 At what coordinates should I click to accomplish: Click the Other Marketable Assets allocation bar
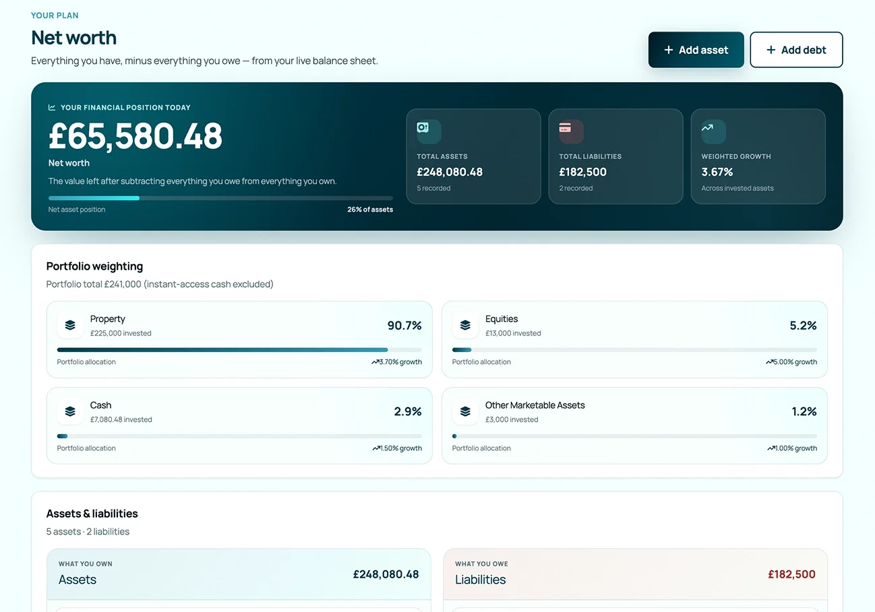coord(634,436)
